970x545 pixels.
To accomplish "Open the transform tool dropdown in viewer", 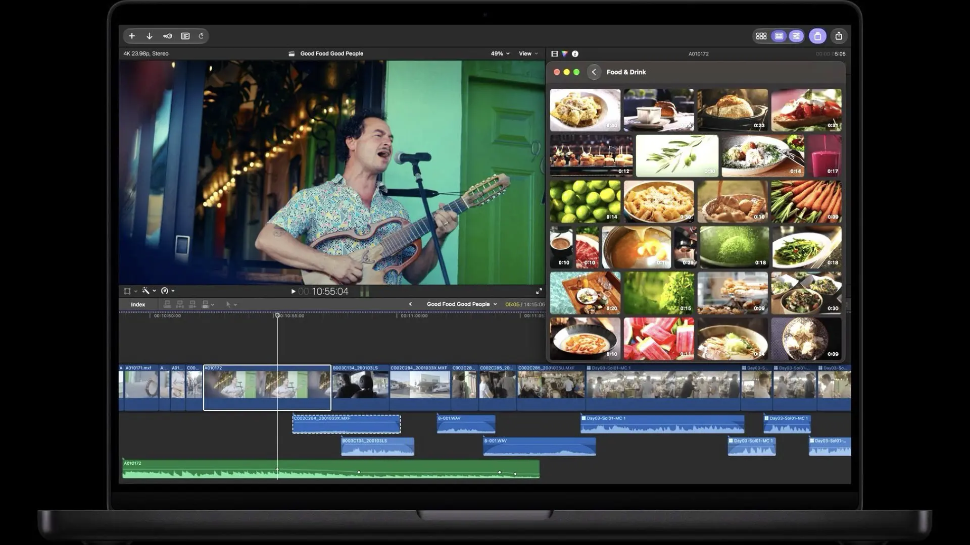I will pyautogui.click(x=130, y=291).
